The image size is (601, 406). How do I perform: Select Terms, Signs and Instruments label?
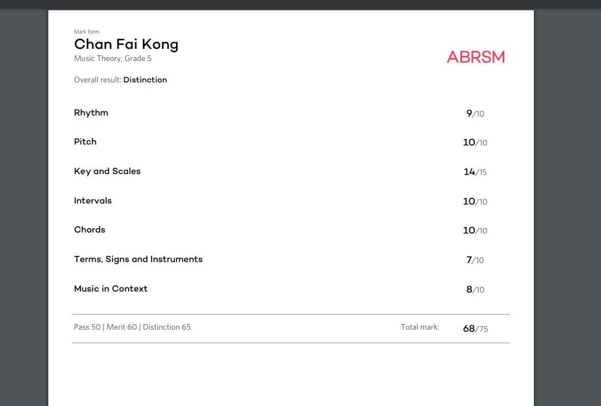point(138,259)
